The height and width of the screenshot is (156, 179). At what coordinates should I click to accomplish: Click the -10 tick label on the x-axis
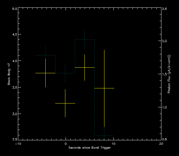tap(18, 144)
